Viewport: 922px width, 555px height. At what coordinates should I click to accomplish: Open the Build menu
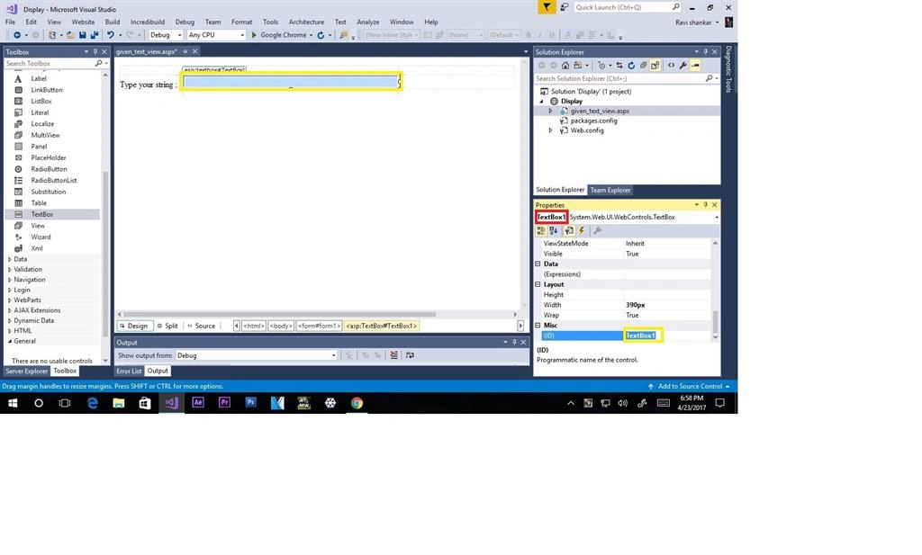(x=113, y=22)
